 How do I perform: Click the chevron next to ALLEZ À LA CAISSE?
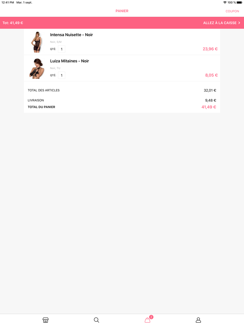(239, 22)
